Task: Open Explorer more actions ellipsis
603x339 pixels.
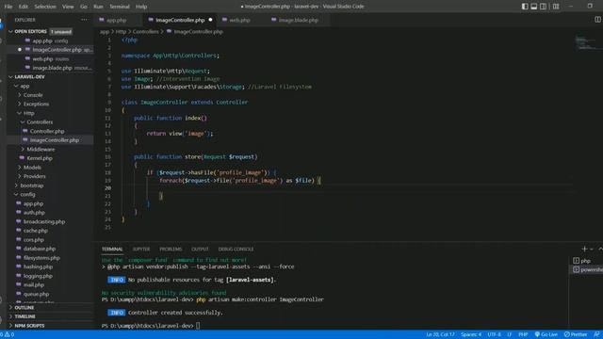Action: click(84, 20)
